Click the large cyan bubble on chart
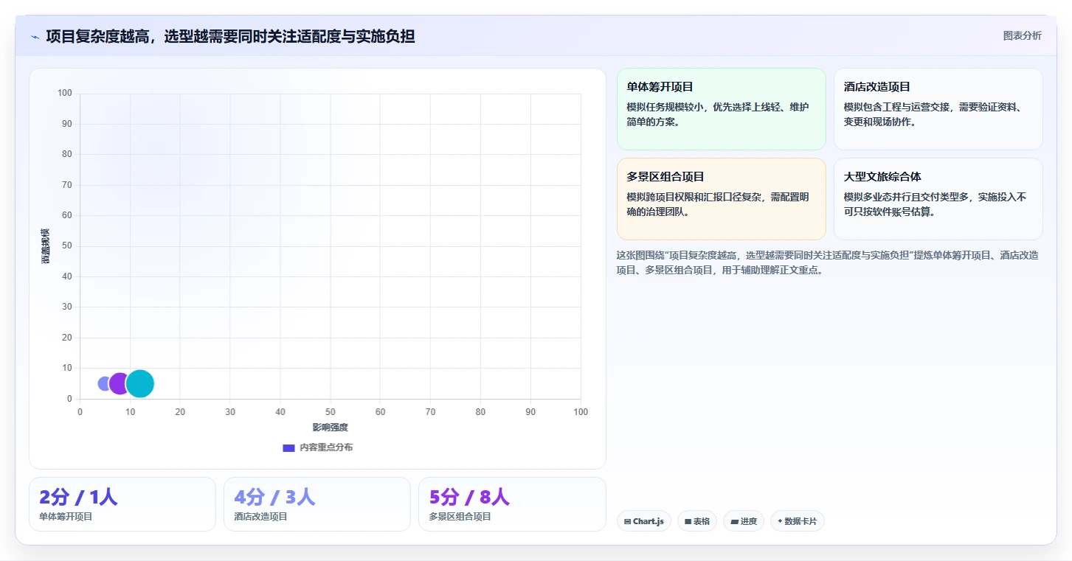Viewport: 1072px width, 561px height. 139,383
